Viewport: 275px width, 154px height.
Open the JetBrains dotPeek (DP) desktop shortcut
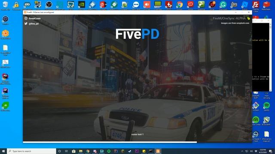pos(6,93)
